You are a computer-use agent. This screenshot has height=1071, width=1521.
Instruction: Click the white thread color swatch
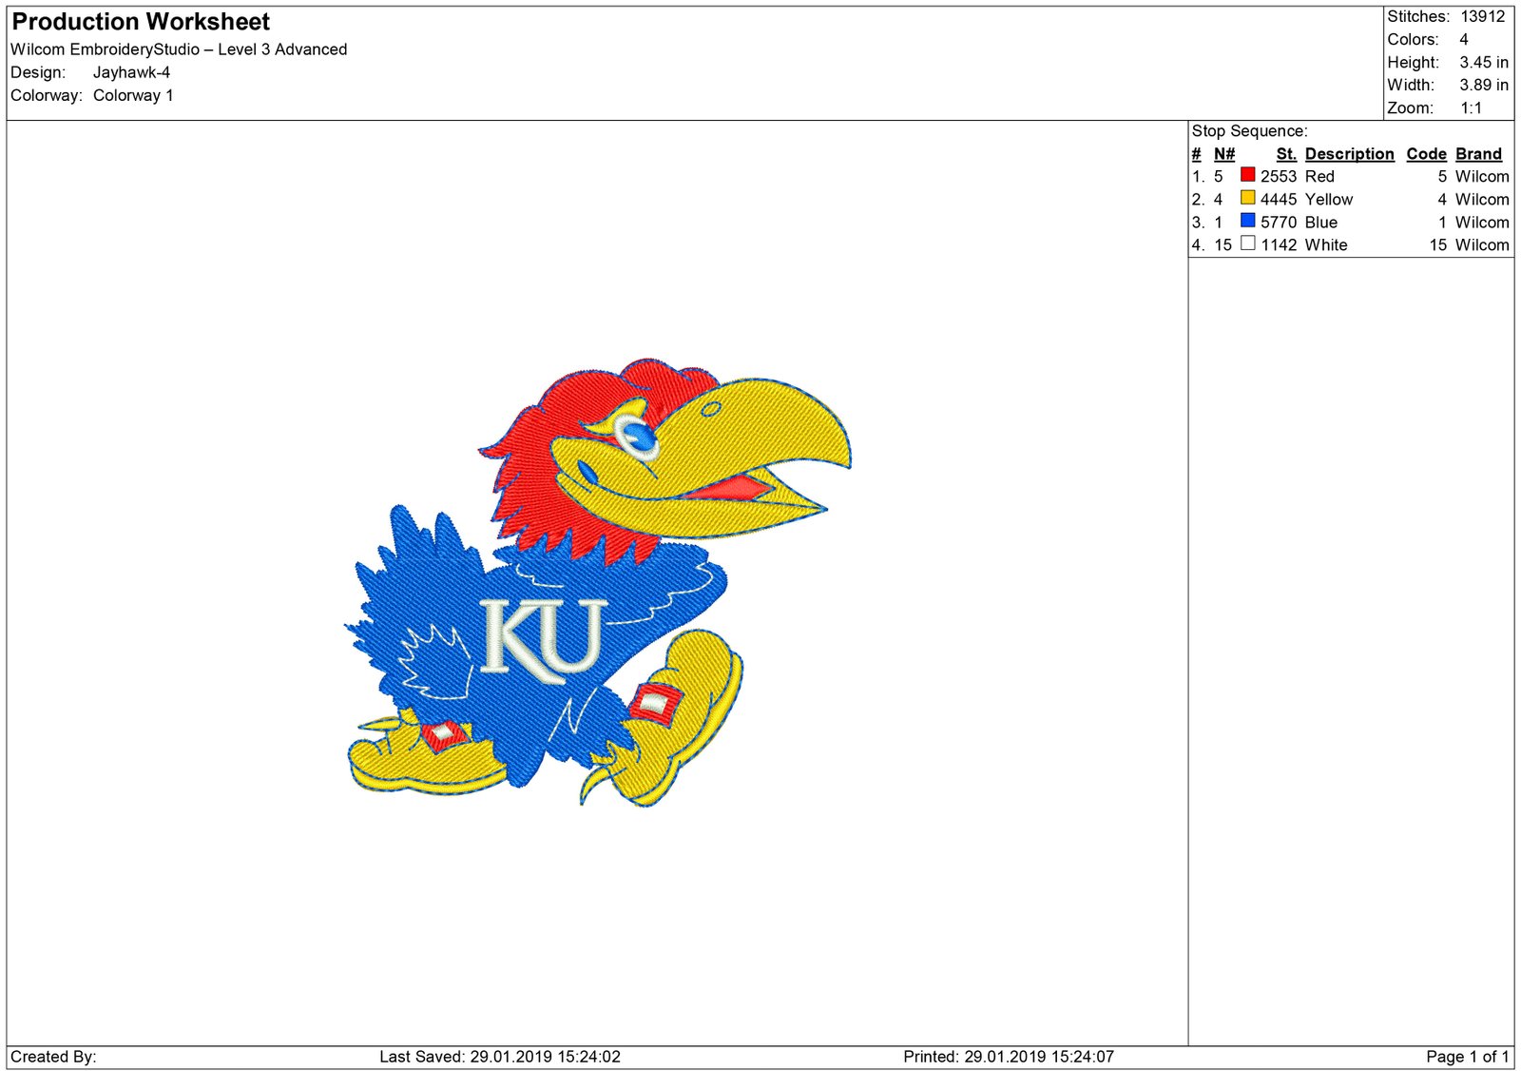pos(1247,243)
